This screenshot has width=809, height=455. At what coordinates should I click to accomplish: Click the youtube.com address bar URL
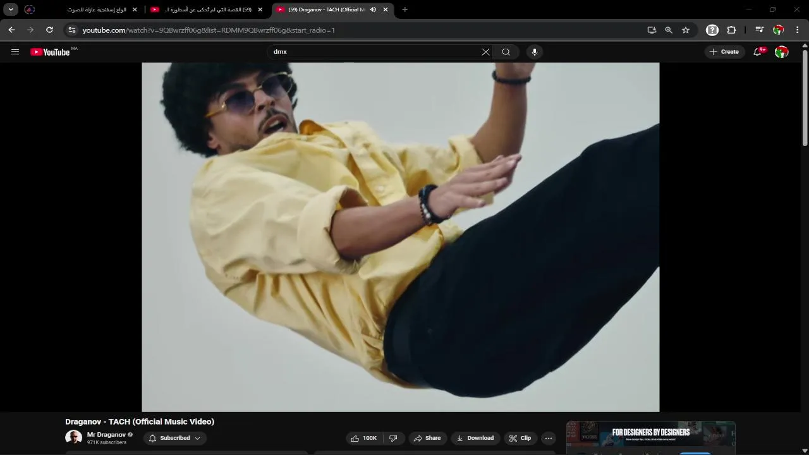click(209, 30)
